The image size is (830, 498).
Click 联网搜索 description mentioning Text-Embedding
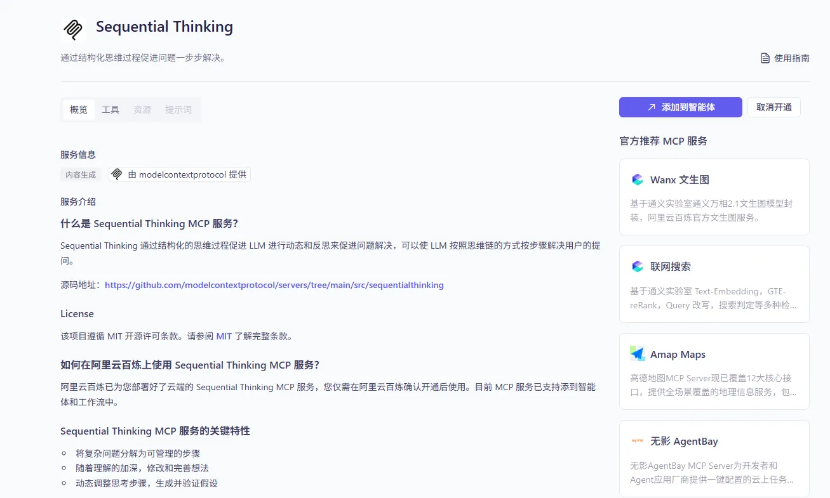pos(713,298)
